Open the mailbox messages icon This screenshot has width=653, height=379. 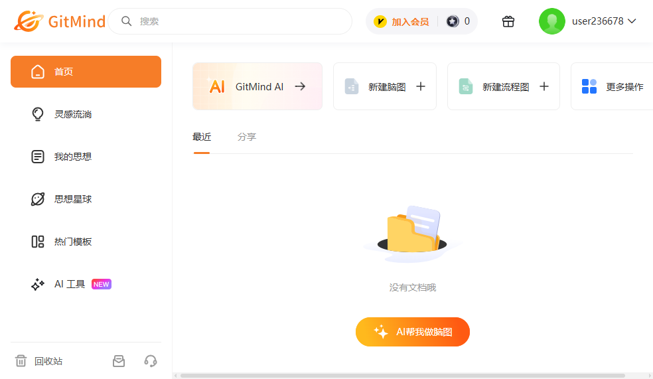click(119, 361)
